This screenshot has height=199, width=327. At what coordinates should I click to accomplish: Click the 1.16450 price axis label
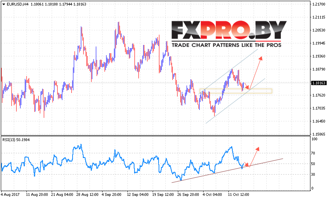tap(319, 121)
